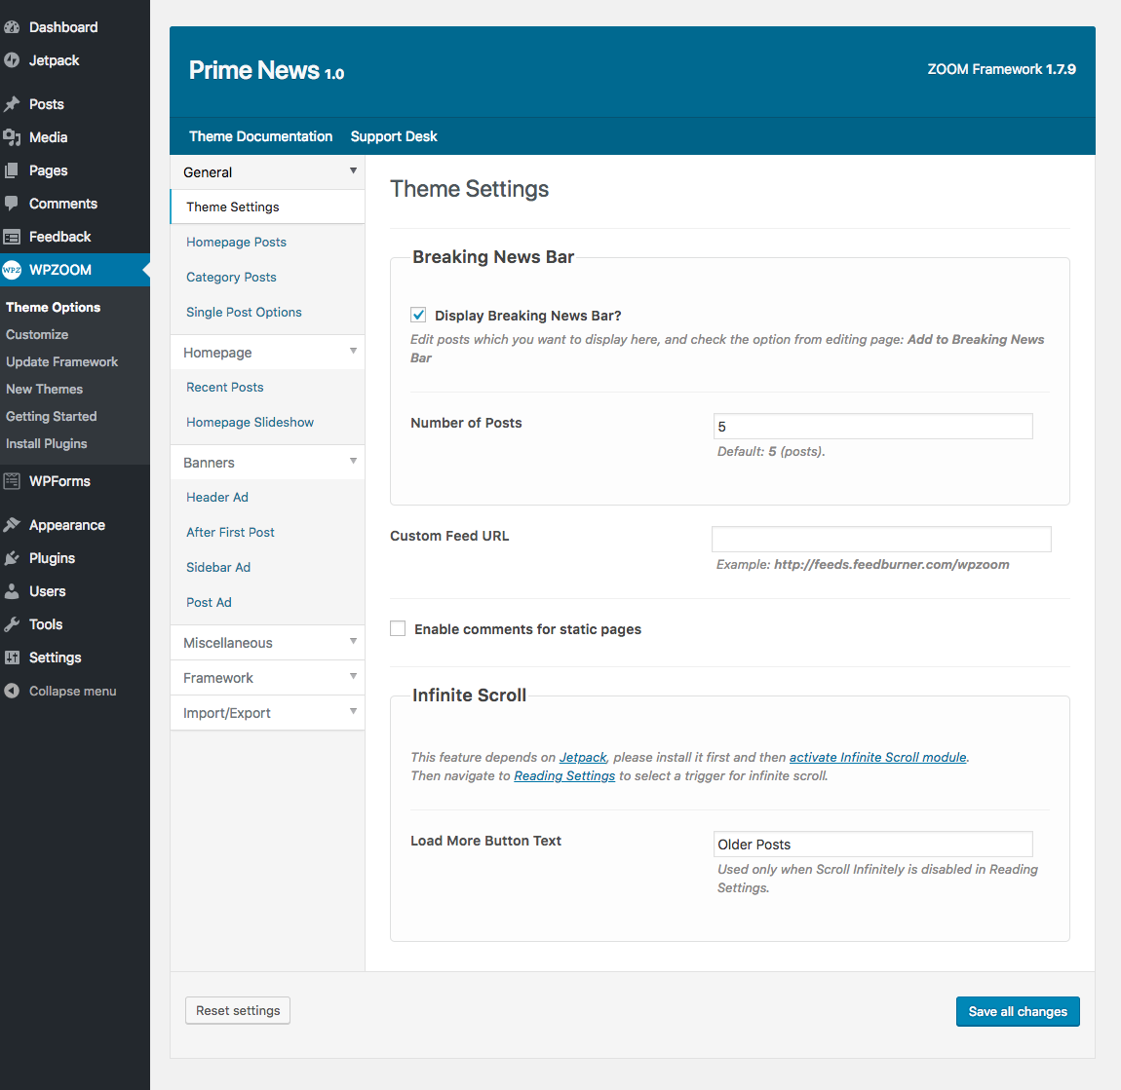Open the Reading Settings link
This screenshot has width=1121, height=1090.
[564, 775]
